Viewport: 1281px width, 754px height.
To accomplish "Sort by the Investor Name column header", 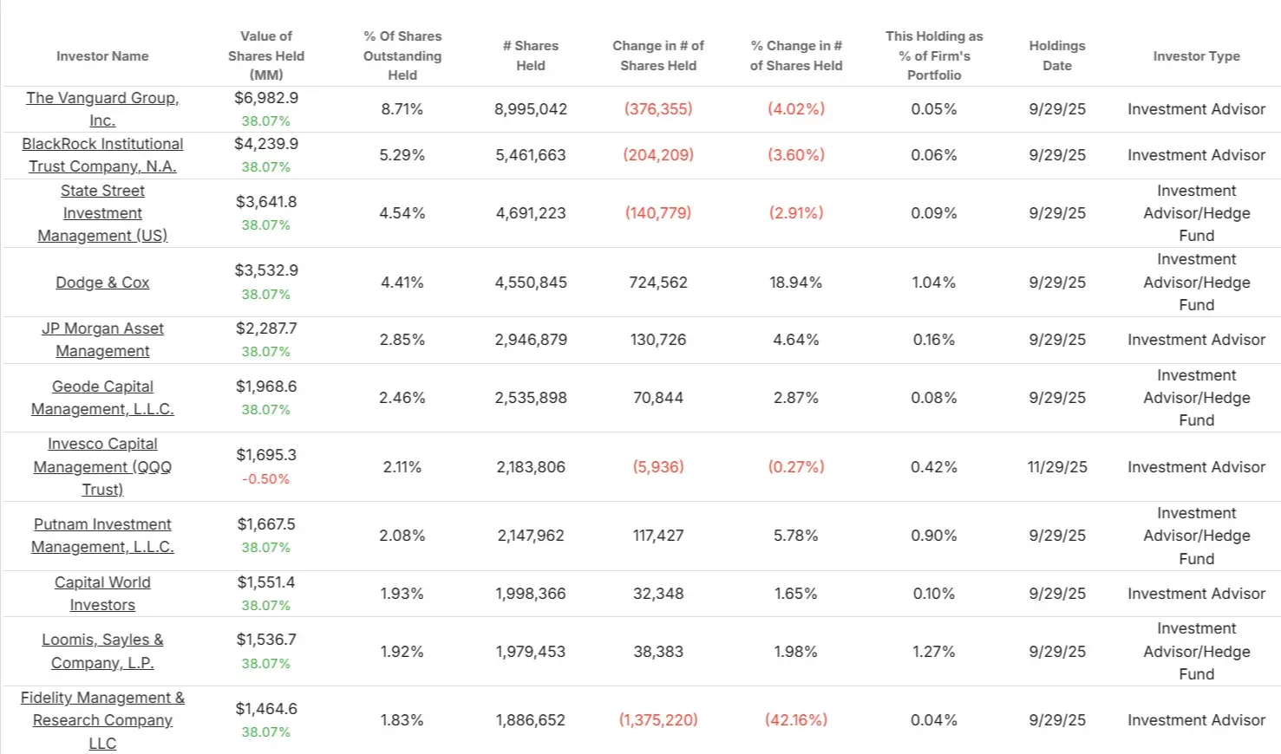I will tap(102, 56).
